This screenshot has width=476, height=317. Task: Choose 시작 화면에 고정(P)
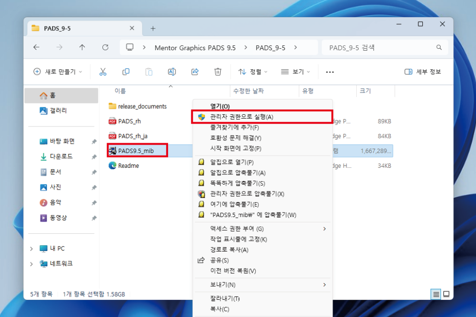(x=263, y=148)
